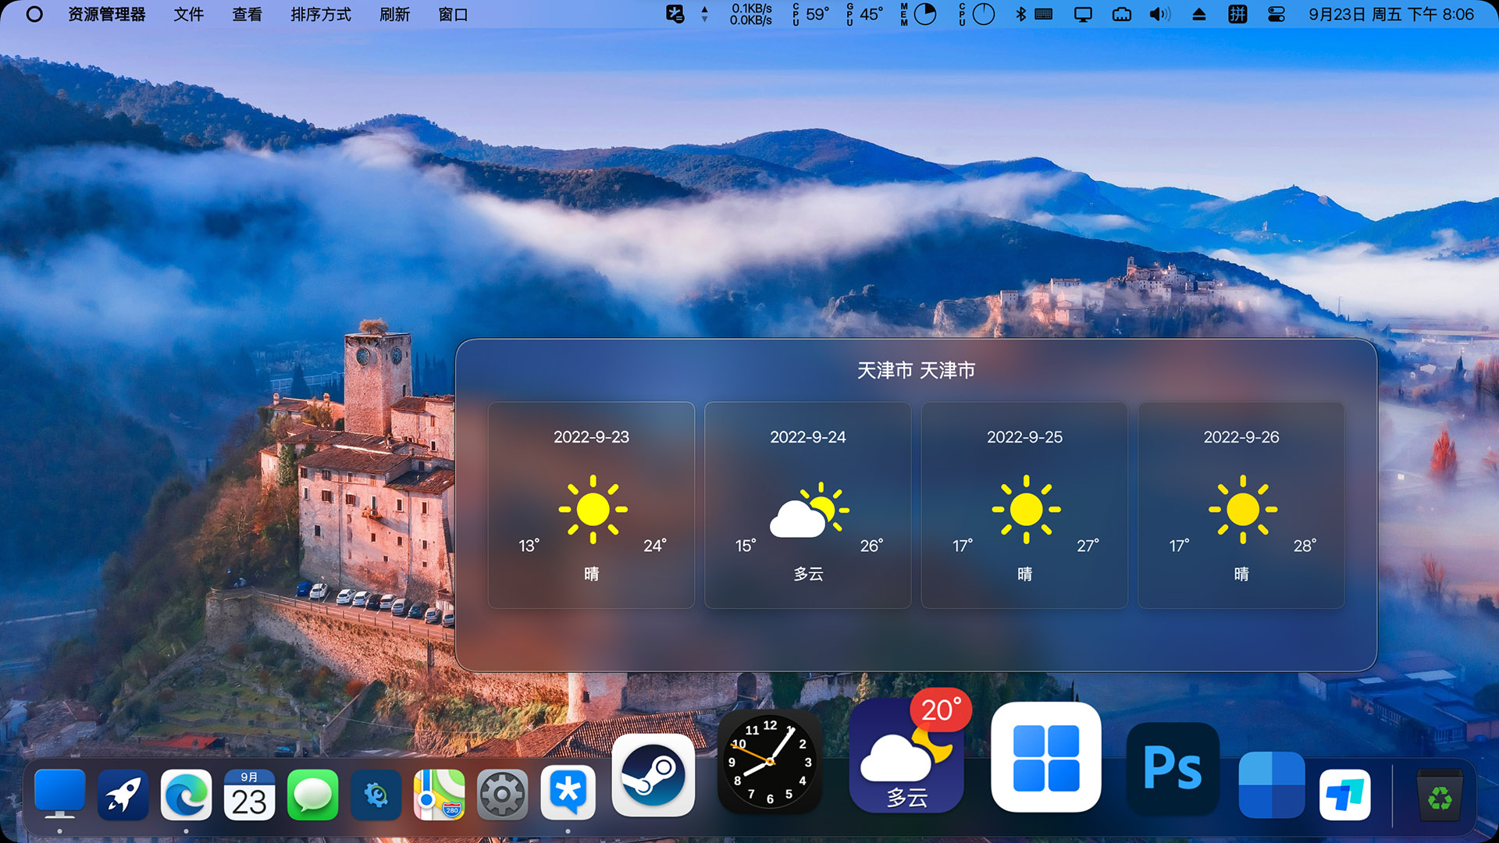Open Microsoft Edge from the dock
This screenshot has width=1499, height=843.
pos(186,795)
